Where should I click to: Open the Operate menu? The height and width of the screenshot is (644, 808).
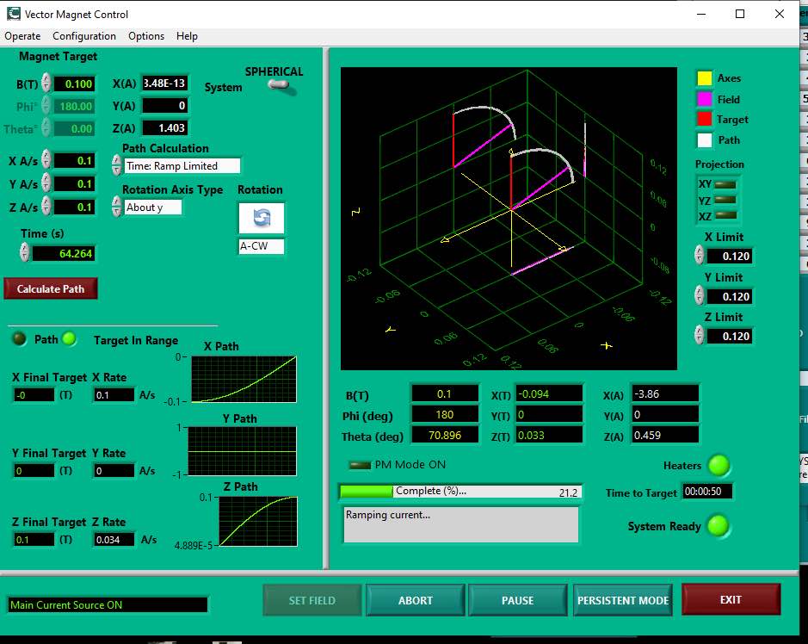[x=22, y=36]
